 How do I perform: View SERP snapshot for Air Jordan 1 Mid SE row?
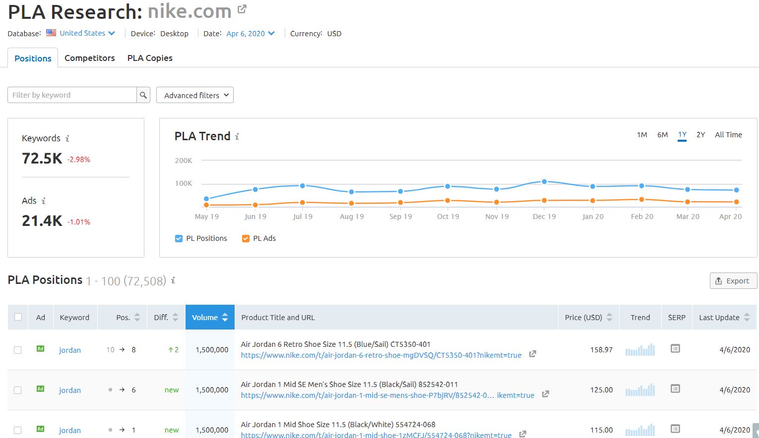(x=675, y=389)
